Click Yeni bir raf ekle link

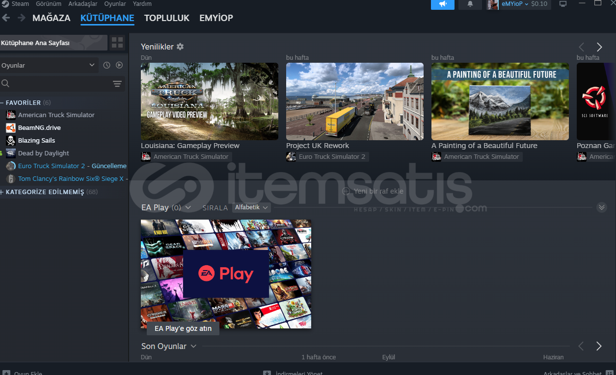point(373,191)
